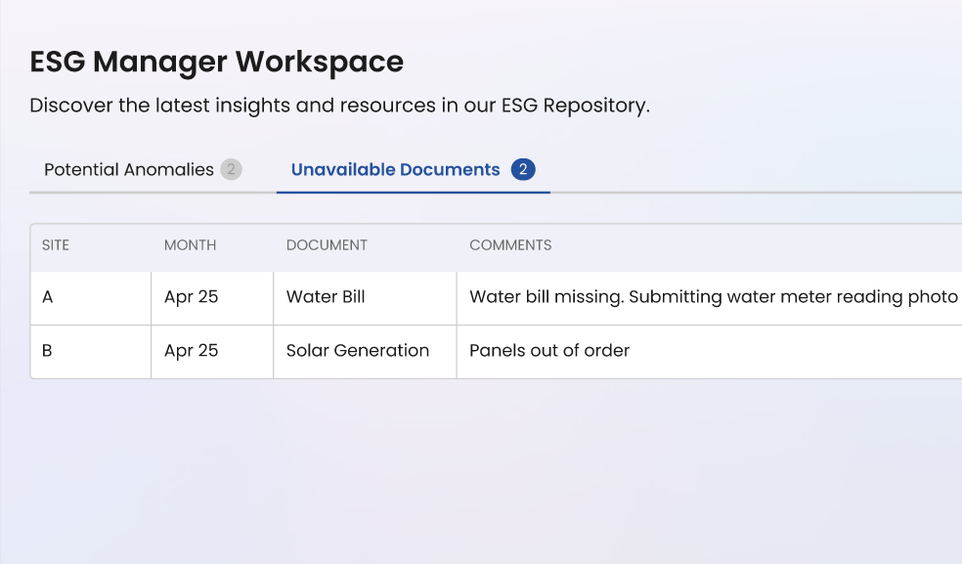Viewport: 962px width, 564px height.
Task: Click the blue count badge on Unavailable Documents
Action: (x=523, y=170)
